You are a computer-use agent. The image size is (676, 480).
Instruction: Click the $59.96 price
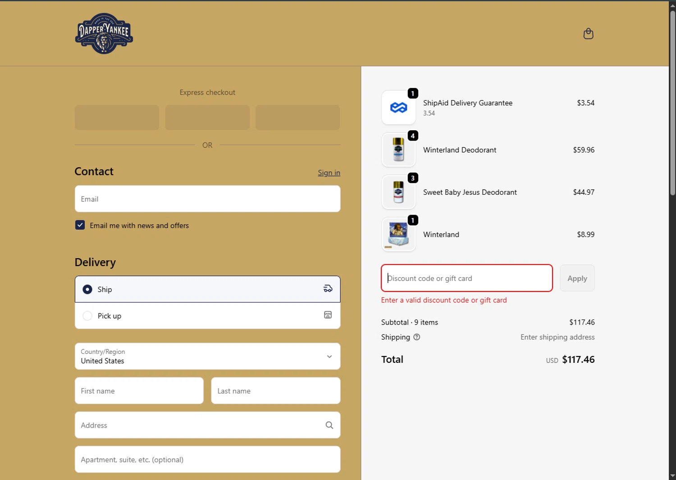584,150
